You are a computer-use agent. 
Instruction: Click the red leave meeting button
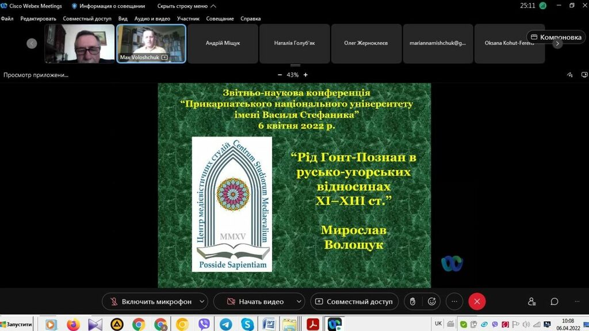(477, 301)
